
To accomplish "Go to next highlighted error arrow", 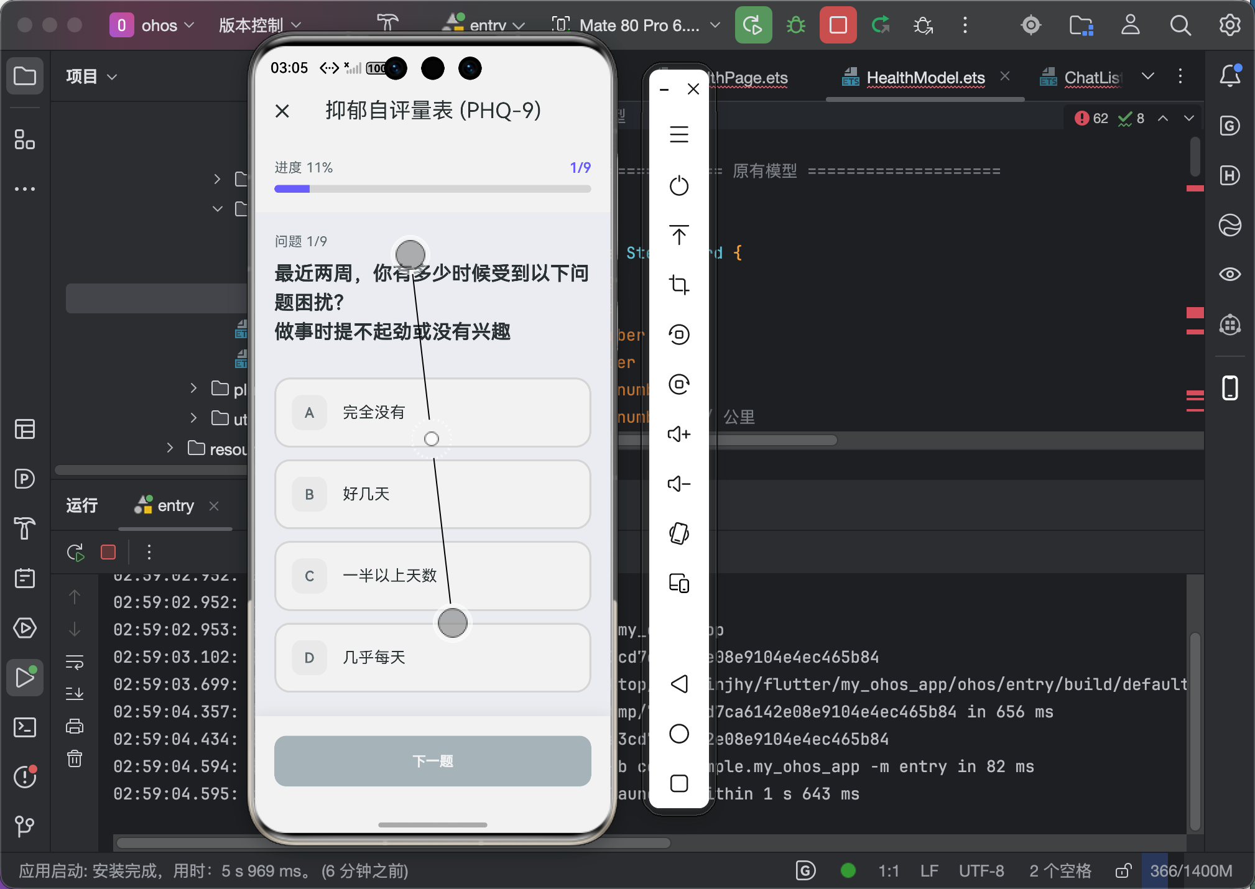I will point(1189,118).
